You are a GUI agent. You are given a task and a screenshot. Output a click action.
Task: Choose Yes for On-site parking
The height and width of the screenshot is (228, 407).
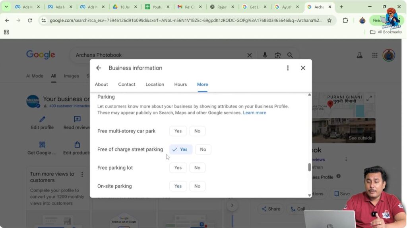tap(178, 186)
